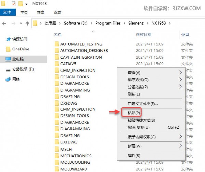205x172 pixels.
Task: Click the OneDrive folder icon in sidebar
Action: coord(8,49)
